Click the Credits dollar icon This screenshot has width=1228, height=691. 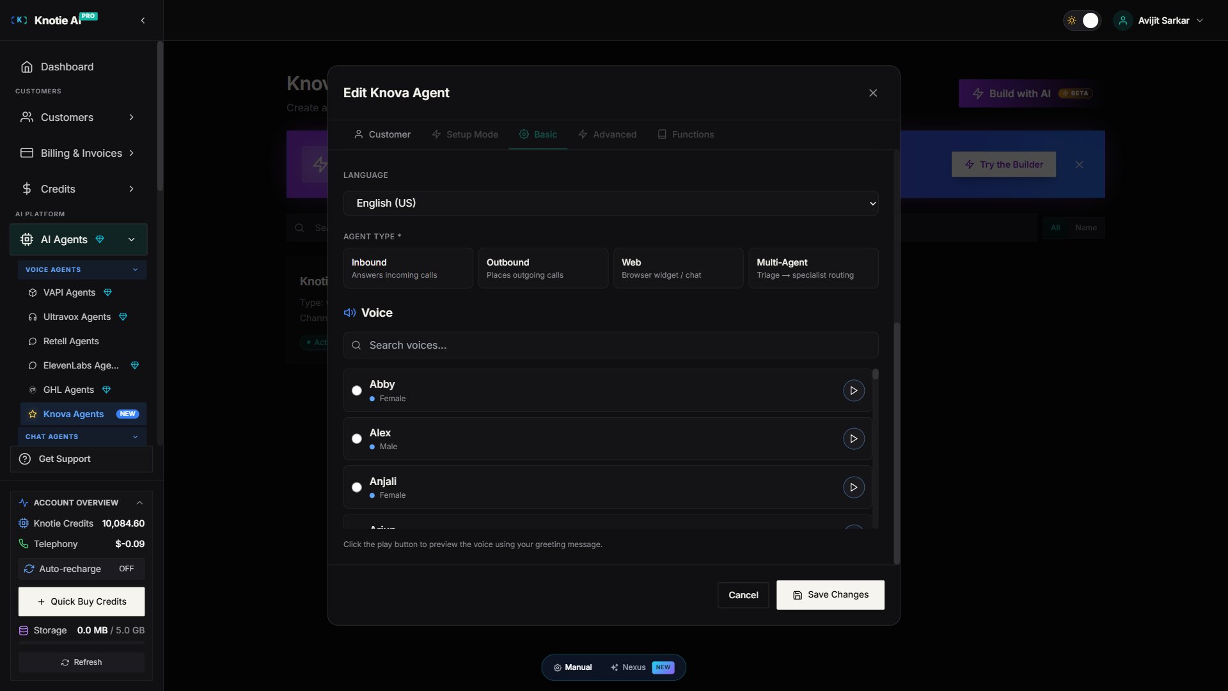[27, 189]
